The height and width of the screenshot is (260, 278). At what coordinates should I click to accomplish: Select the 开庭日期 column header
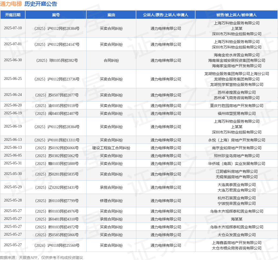click(13, 15)
